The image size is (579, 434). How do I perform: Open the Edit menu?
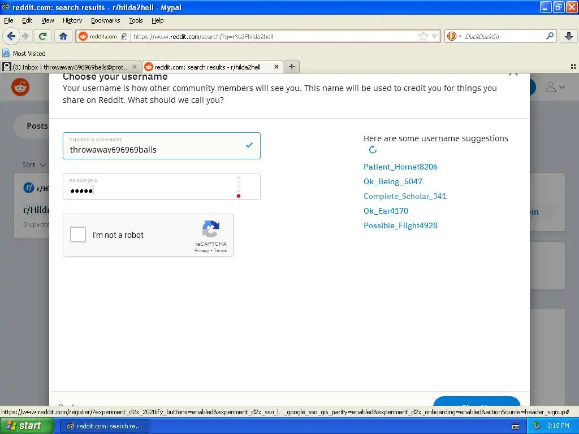[27, 20]
